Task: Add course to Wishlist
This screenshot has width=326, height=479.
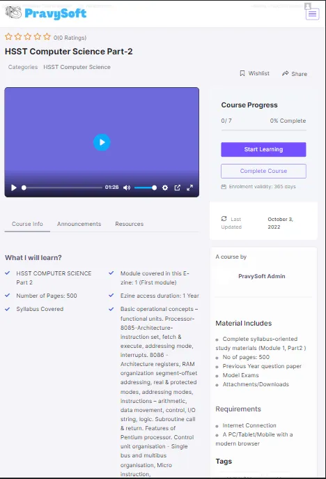Action: (x=254, y=73)
